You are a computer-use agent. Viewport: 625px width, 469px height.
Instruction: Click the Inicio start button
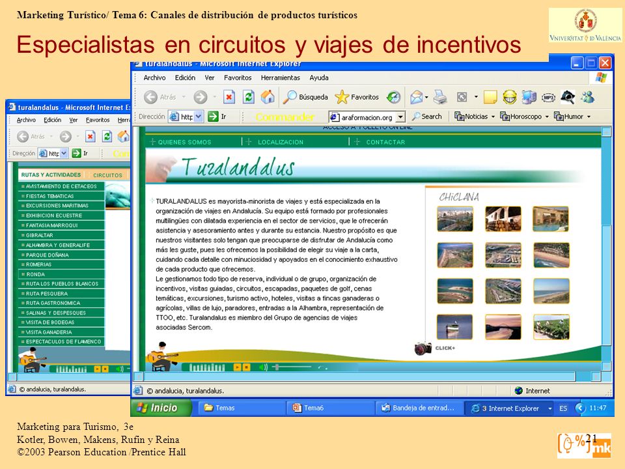point(161,408)
